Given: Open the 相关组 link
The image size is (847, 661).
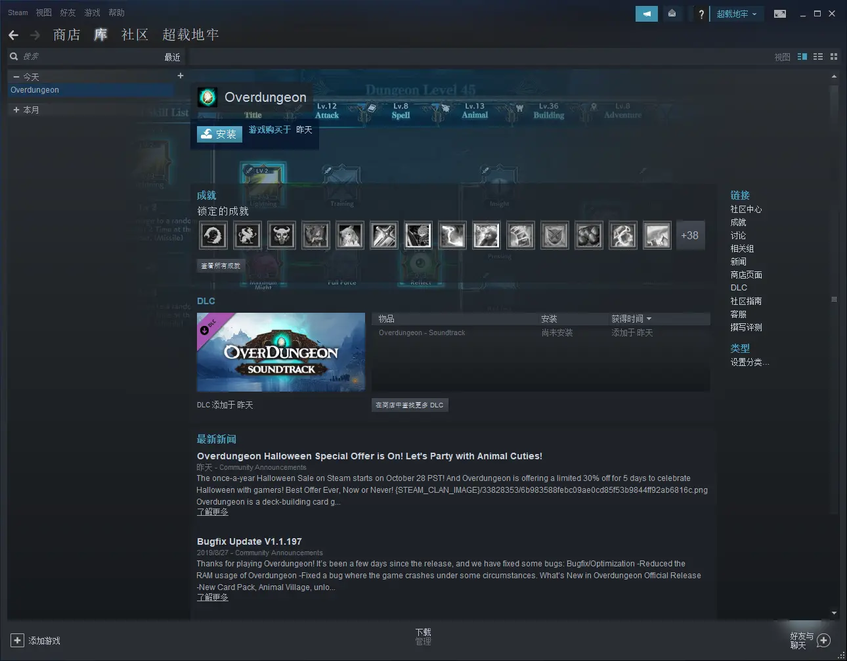Looking at the screenshot, I should (742, 248).
